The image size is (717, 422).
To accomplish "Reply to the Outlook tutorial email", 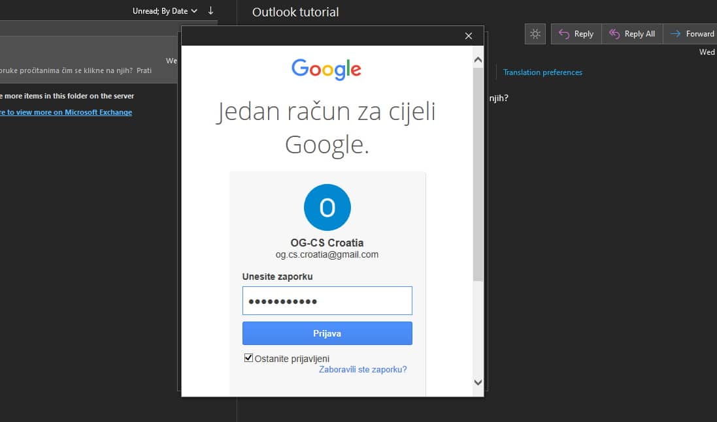I will tap(576, 34).
